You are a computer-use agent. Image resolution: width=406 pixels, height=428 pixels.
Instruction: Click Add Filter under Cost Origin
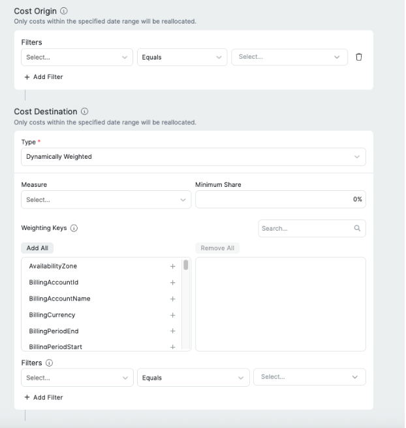[44, 77]
